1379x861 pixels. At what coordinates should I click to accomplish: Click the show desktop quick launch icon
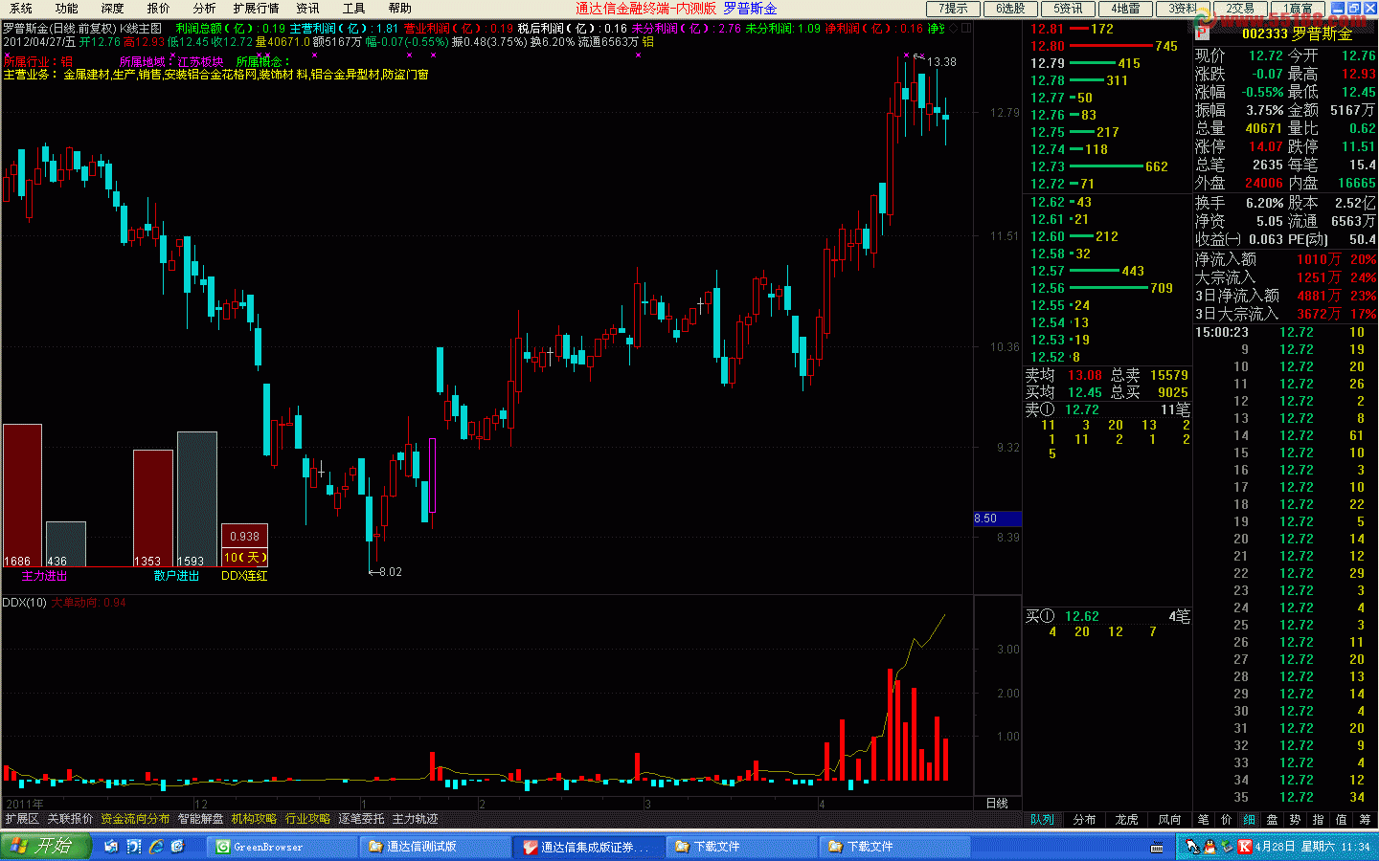pos(111,847)
